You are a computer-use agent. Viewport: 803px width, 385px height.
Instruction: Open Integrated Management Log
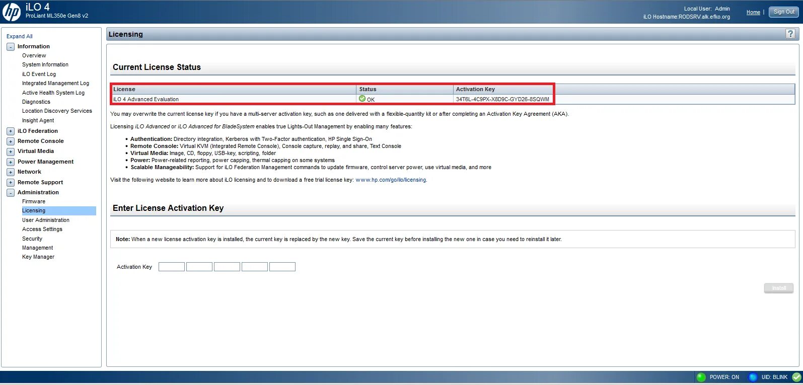55,83
